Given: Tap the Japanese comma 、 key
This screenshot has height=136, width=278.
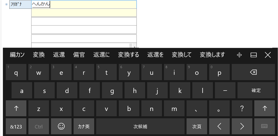Looking at the screenshot, I should (x=197, y=108).
